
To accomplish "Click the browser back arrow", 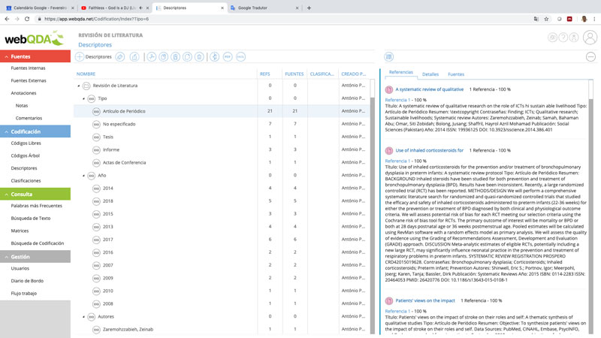I will click(x=7, y=19).
